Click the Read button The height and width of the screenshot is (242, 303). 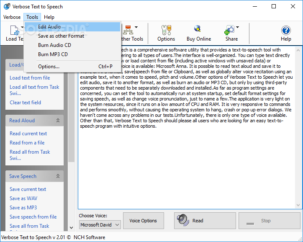[205, 221]
